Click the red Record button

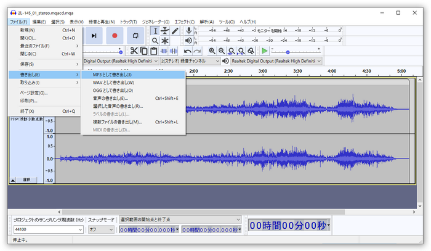click(x=115, y=36)
